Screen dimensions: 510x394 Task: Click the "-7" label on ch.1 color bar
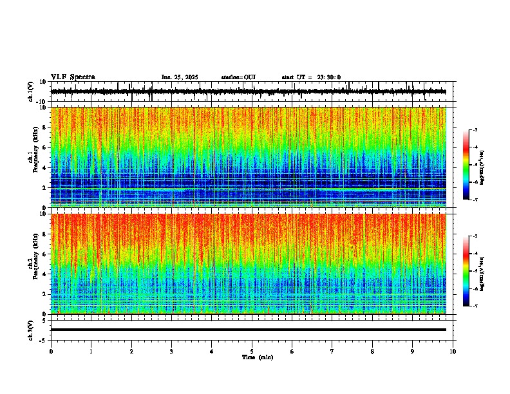coord(475,200)
